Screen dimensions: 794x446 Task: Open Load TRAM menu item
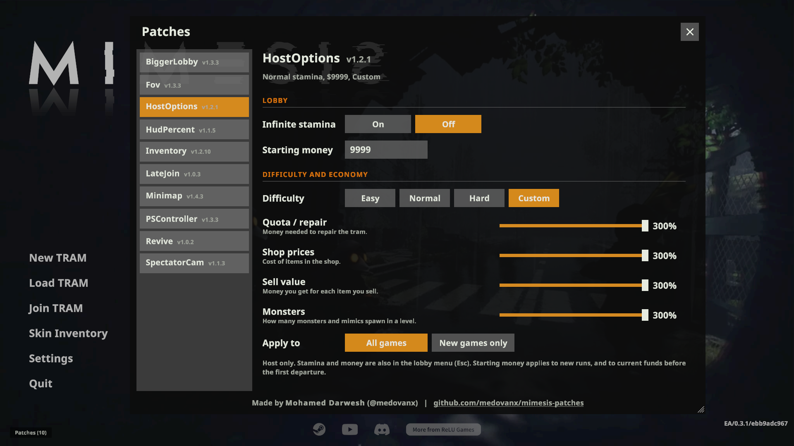58,283
